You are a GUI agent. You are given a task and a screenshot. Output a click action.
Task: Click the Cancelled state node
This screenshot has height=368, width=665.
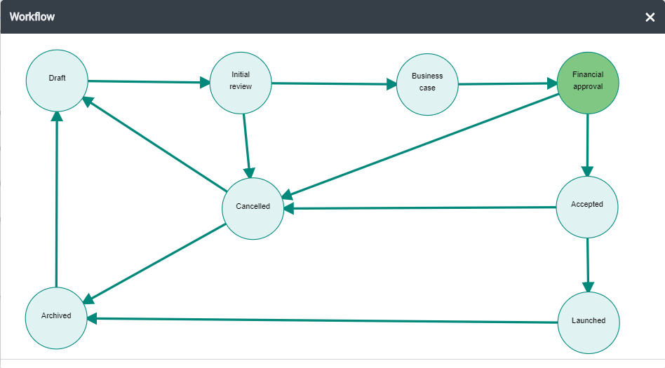[253, 208]
